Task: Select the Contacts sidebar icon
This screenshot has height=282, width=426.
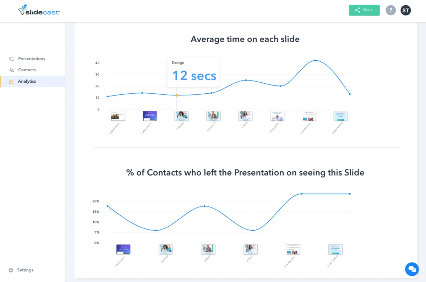Action: (11, 70)
